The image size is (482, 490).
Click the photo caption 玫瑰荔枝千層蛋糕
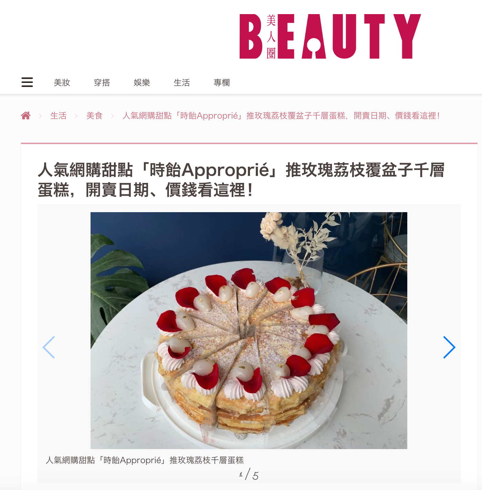[x=145, y=460]
